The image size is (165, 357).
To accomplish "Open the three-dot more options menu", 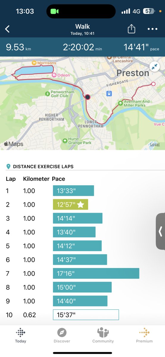I will click(x=152, y=29).
